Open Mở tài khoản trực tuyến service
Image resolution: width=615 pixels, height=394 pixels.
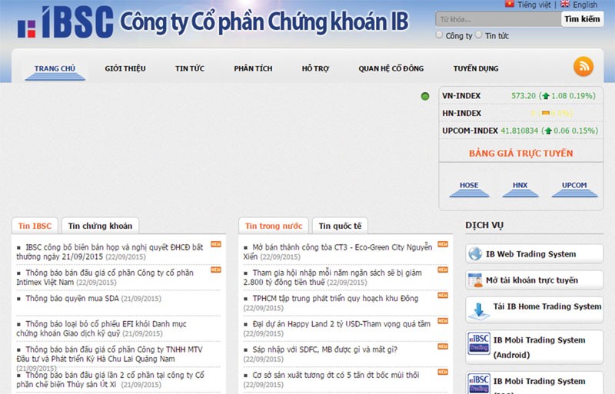point(534,280)
